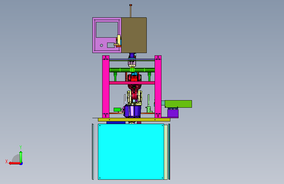284x184 pixels.
Task: Select the pink horizontal crossbar
Action: 132,83
